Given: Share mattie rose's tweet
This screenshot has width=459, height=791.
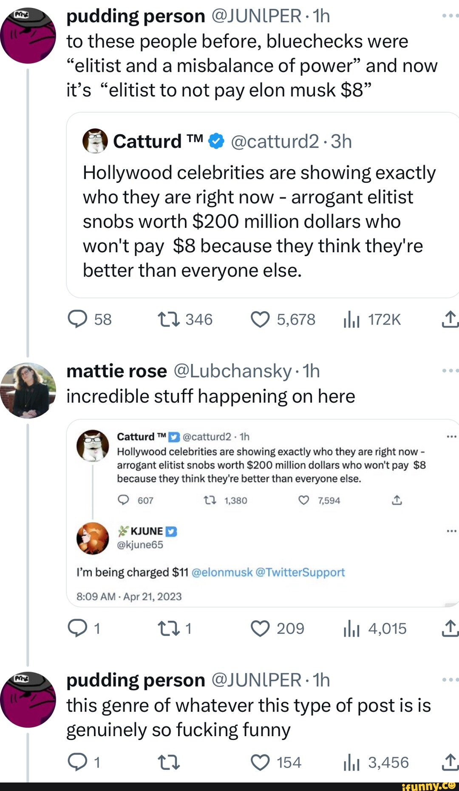Looking at the screenshot, I should (450, 628).
